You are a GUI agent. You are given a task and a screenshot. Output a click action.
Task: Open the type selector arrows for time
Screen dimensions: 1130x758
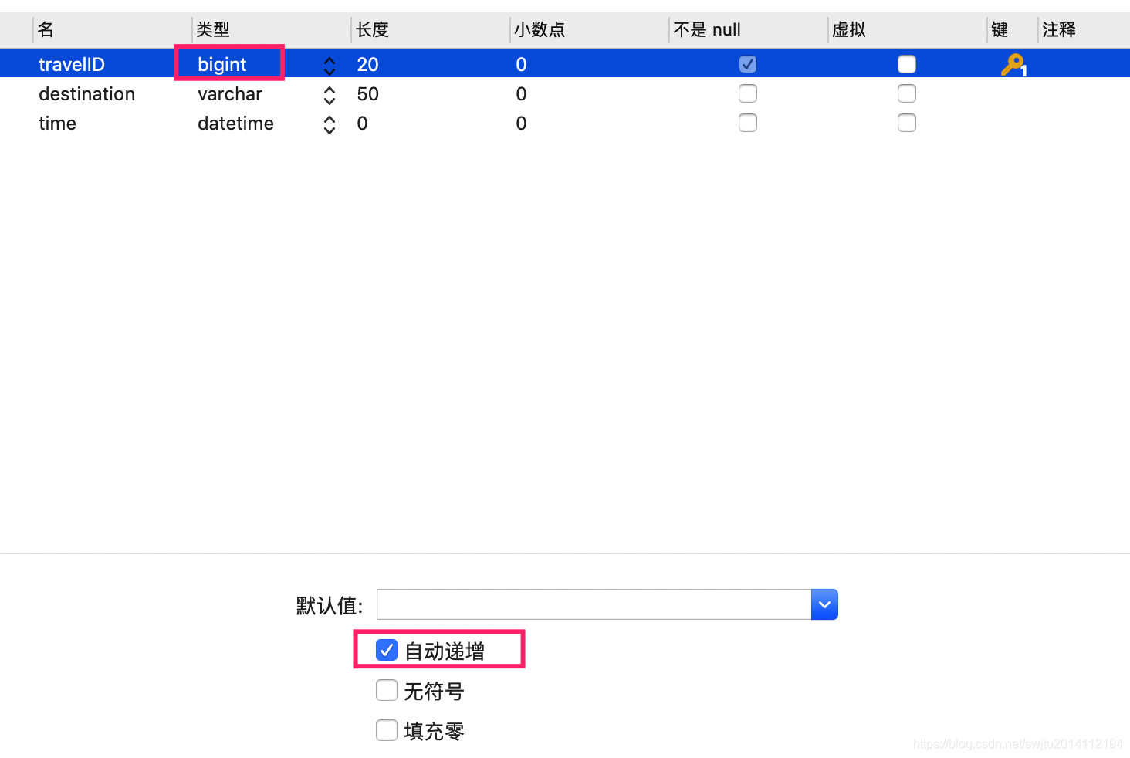[330, 124]
